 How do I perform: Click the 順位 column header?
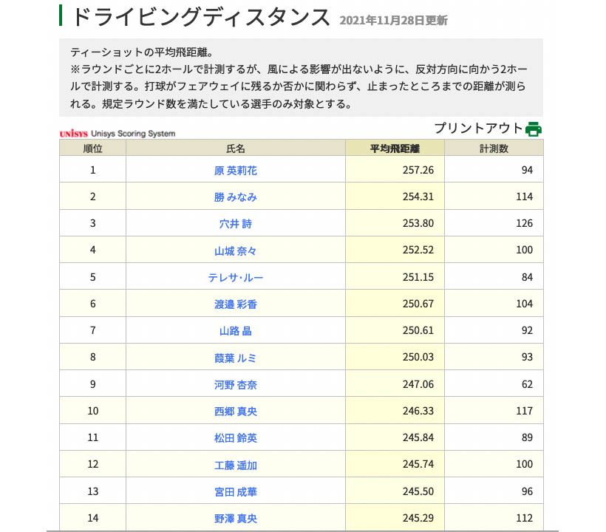pos(92,148)
